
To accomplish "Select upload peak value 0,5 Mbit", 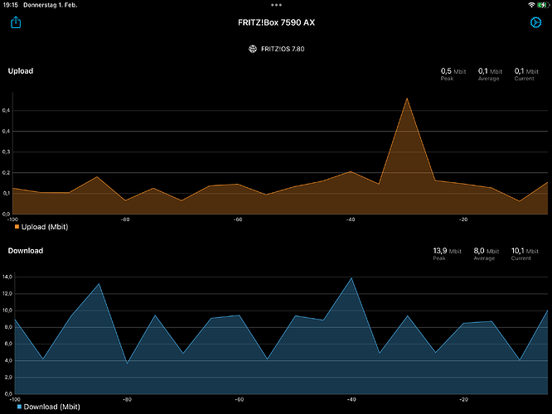I will tap(453, 71).
